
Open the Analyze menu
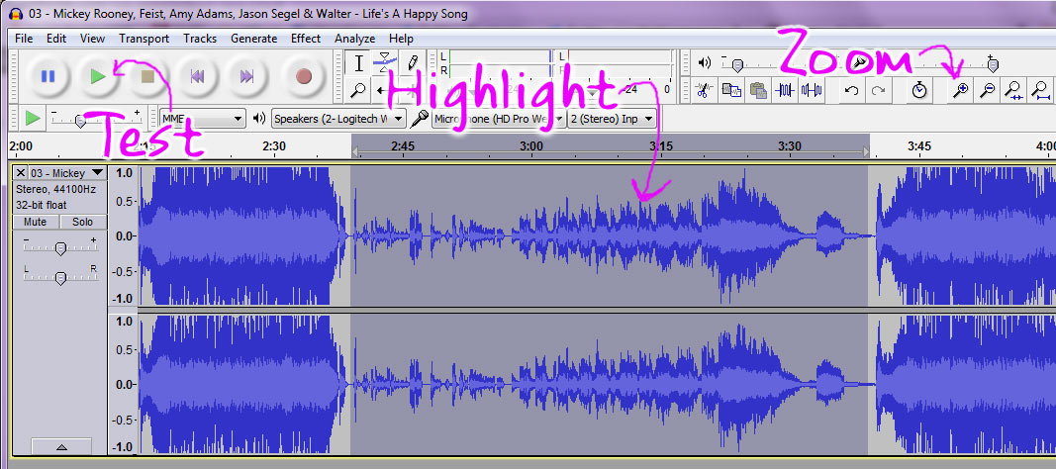point(355,39)
